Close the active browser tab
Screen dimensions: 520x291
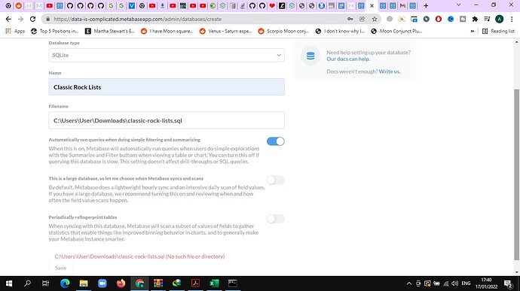coord(372,5)
